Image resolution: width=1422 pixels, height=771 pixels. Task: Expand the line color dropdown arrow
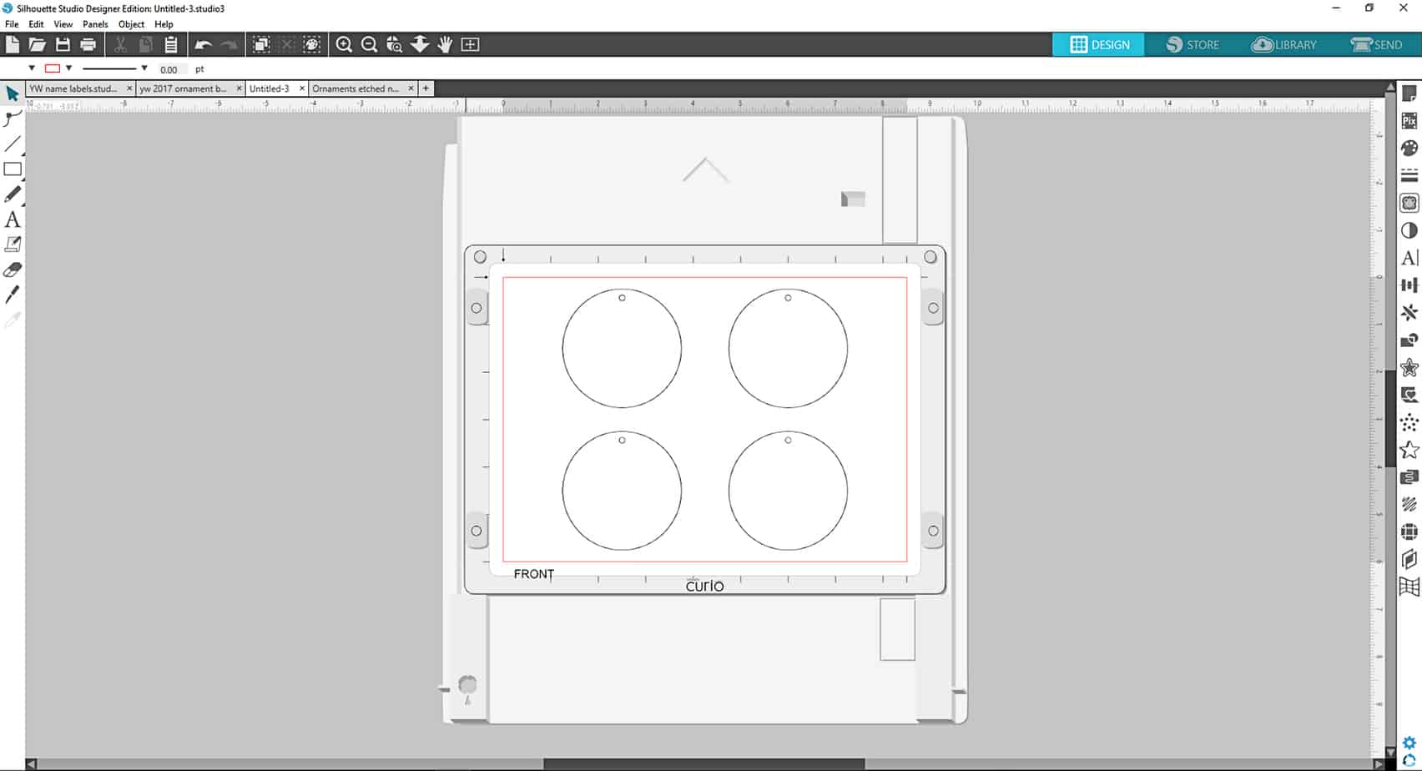[x=69, y=68]
